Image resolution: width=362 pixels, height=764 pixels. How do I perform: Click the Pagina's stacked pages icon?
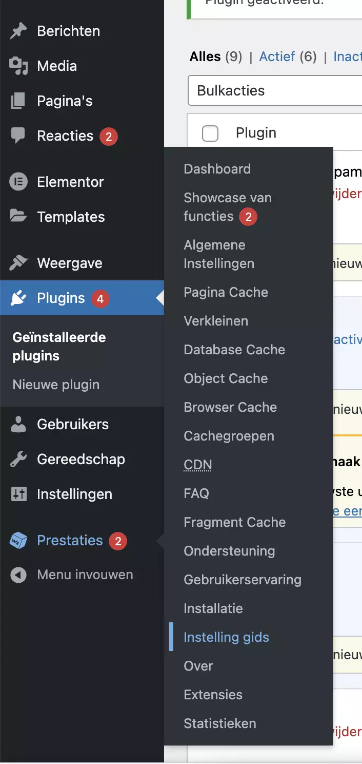(18, 101)
